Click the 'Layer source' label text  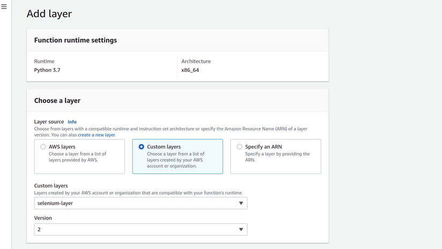point(49,122)
